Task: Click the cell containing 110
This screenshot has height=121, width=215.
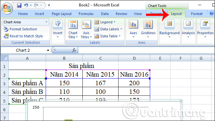Action: click(64, 92)
